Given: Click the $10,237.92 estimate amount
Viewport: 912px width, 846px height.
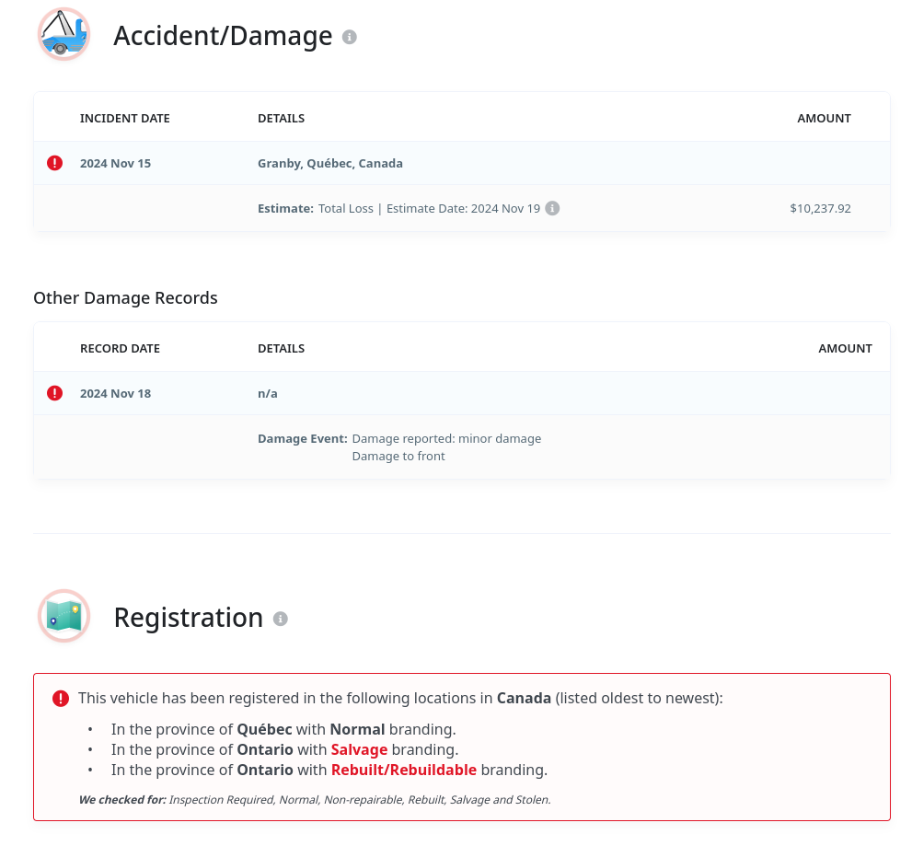Looking at the screenshot, I should point(819,208).
